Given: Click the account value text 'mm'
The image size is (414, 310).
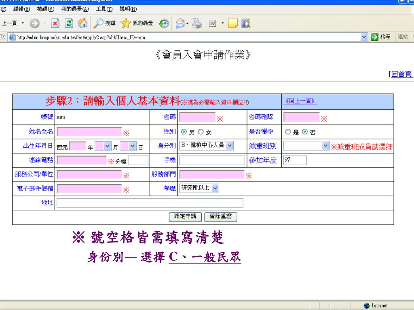Looking at the screenshot, I should click(x=61, y=117).
